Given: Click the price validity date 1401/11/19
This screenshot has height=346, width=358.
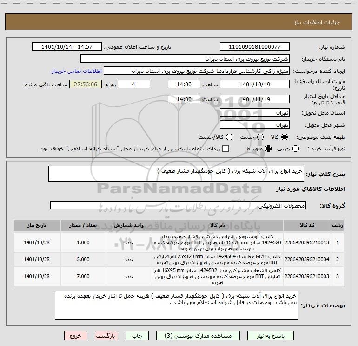Looking at the screenshot, I should click(255, 99).
